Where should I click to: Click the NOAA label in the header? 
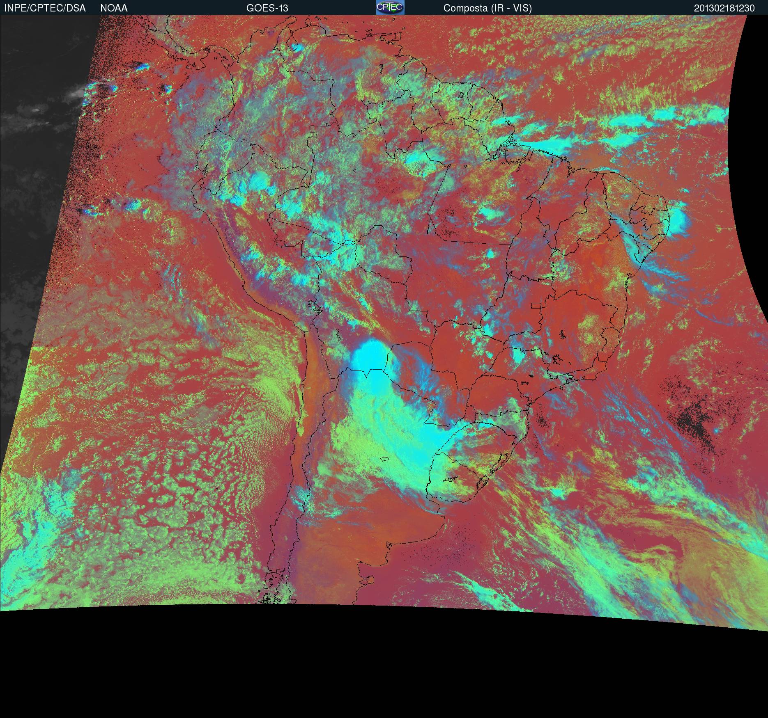pyautogui.click(x=114, y=8)
